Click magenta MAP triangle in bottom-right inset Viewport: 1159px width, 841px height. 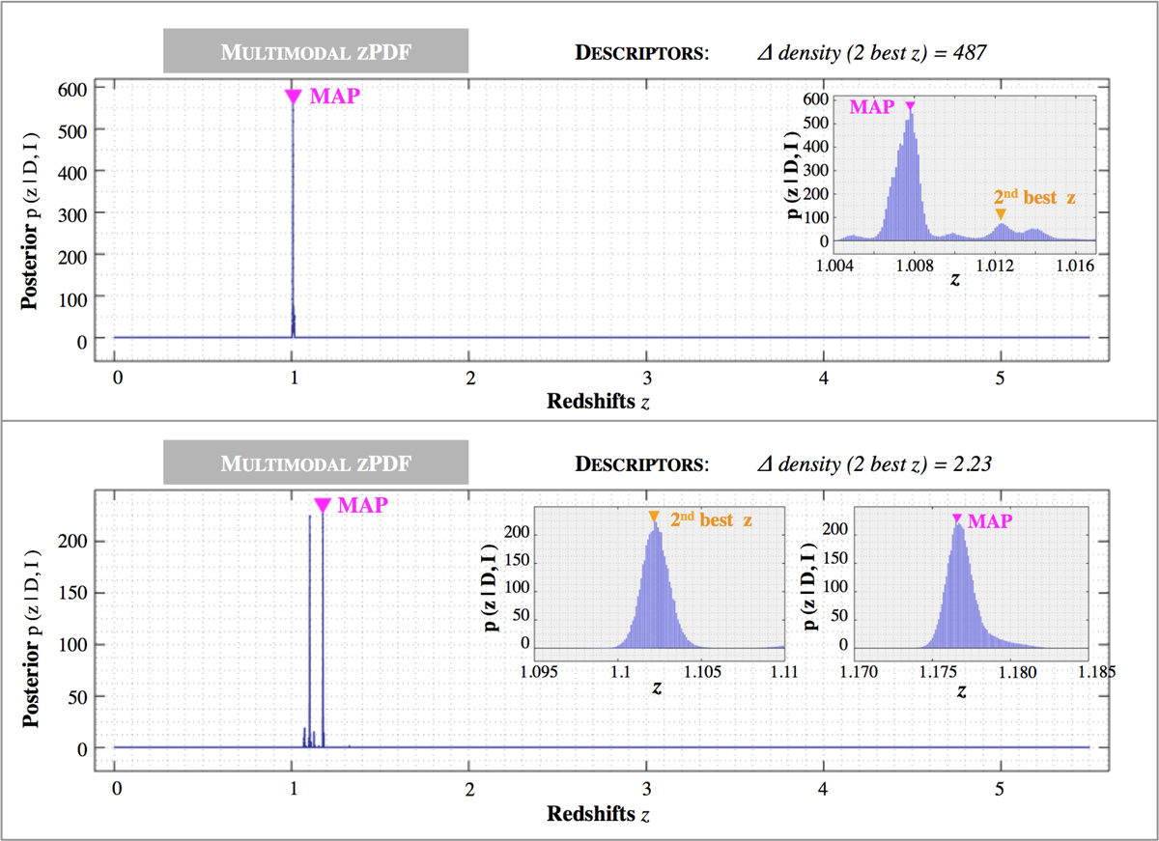[956, 519]
